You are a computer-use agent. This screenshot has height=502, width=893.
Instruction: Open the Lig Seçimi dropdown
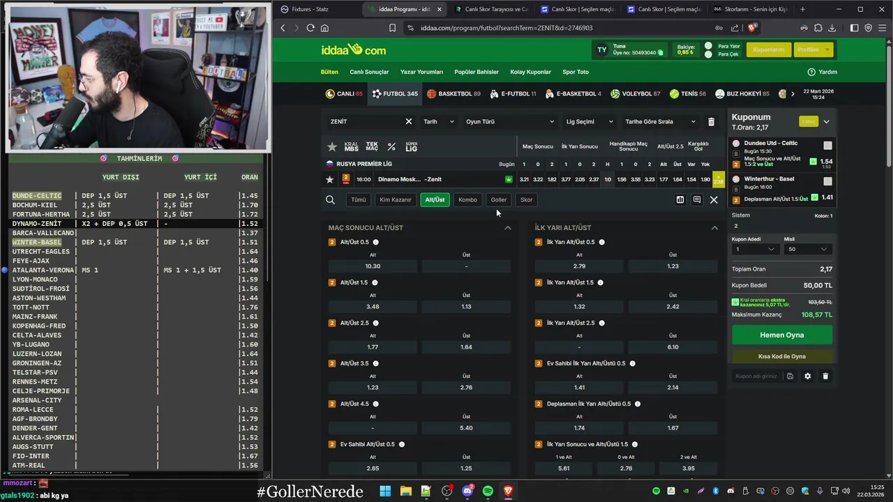[590, 121]
